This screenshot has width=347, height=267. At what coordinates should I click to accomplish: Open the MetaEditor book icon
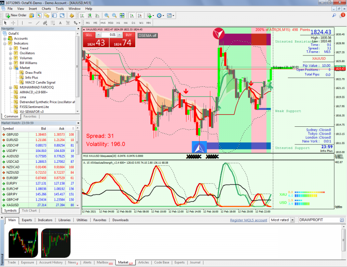click(72, 15)
